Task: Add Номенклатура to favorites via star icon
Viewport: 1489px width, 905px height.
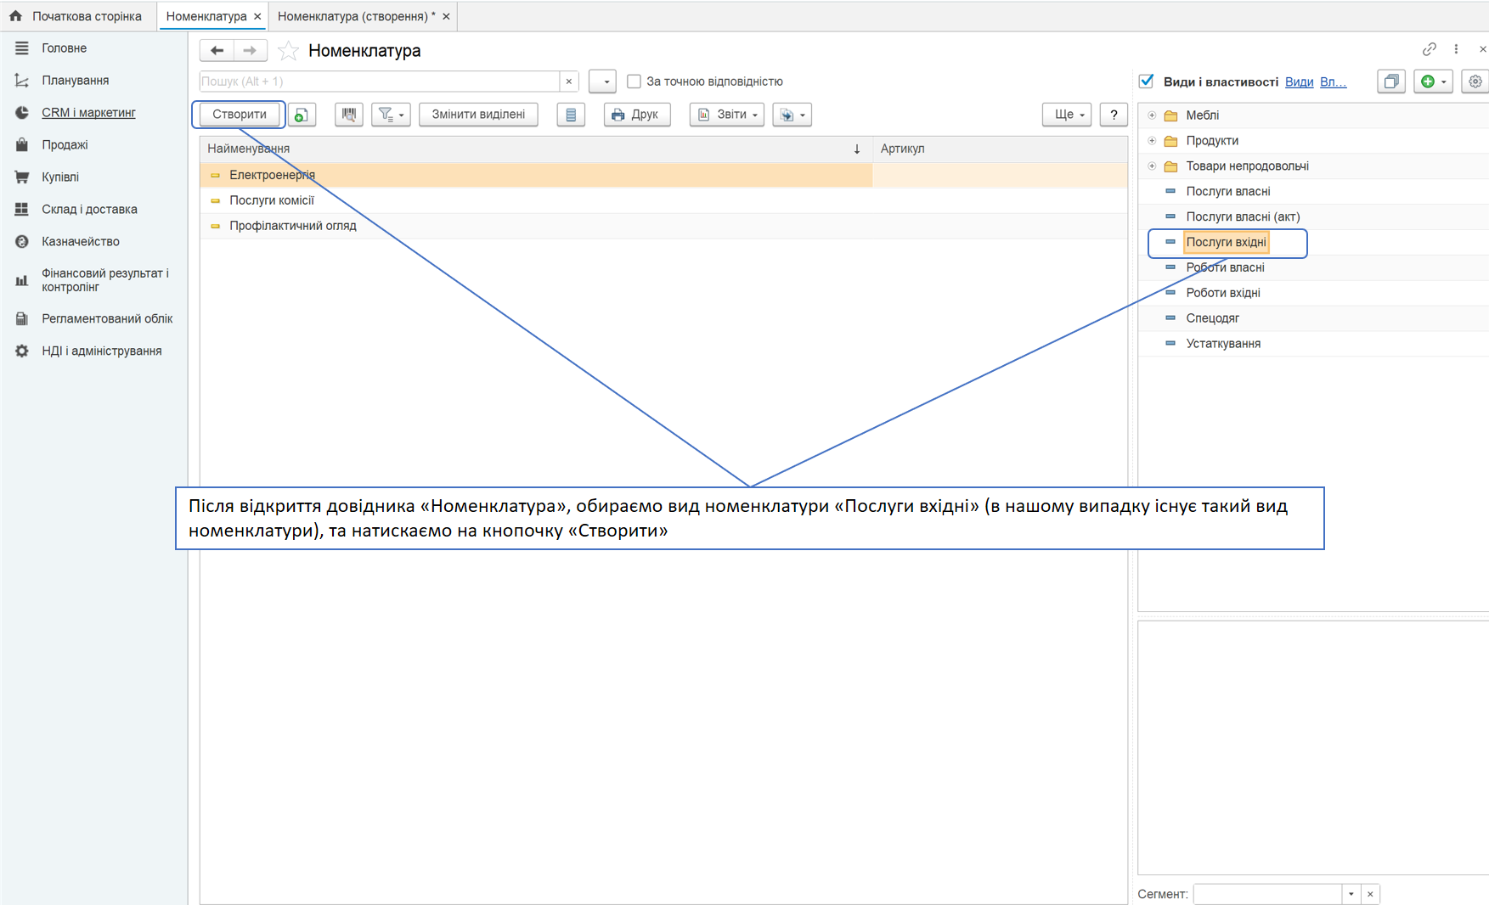Action: [288, 51]
